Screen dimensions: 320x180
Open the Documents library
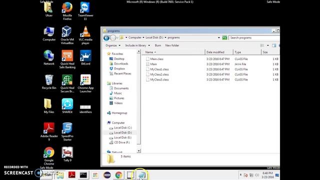[x=121, y=88]
